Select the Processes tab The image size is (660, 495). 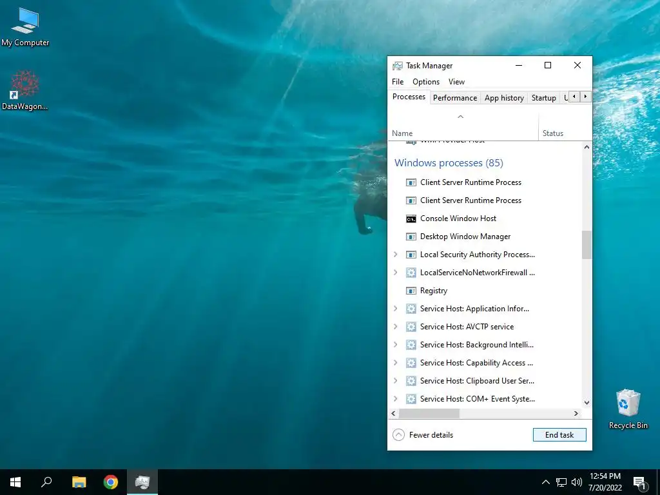(x=409, y=97)
